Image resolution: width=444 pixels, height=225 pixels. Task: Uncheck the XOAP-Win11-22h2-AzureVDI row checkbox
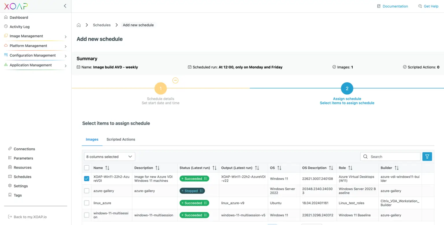[87, 179]
